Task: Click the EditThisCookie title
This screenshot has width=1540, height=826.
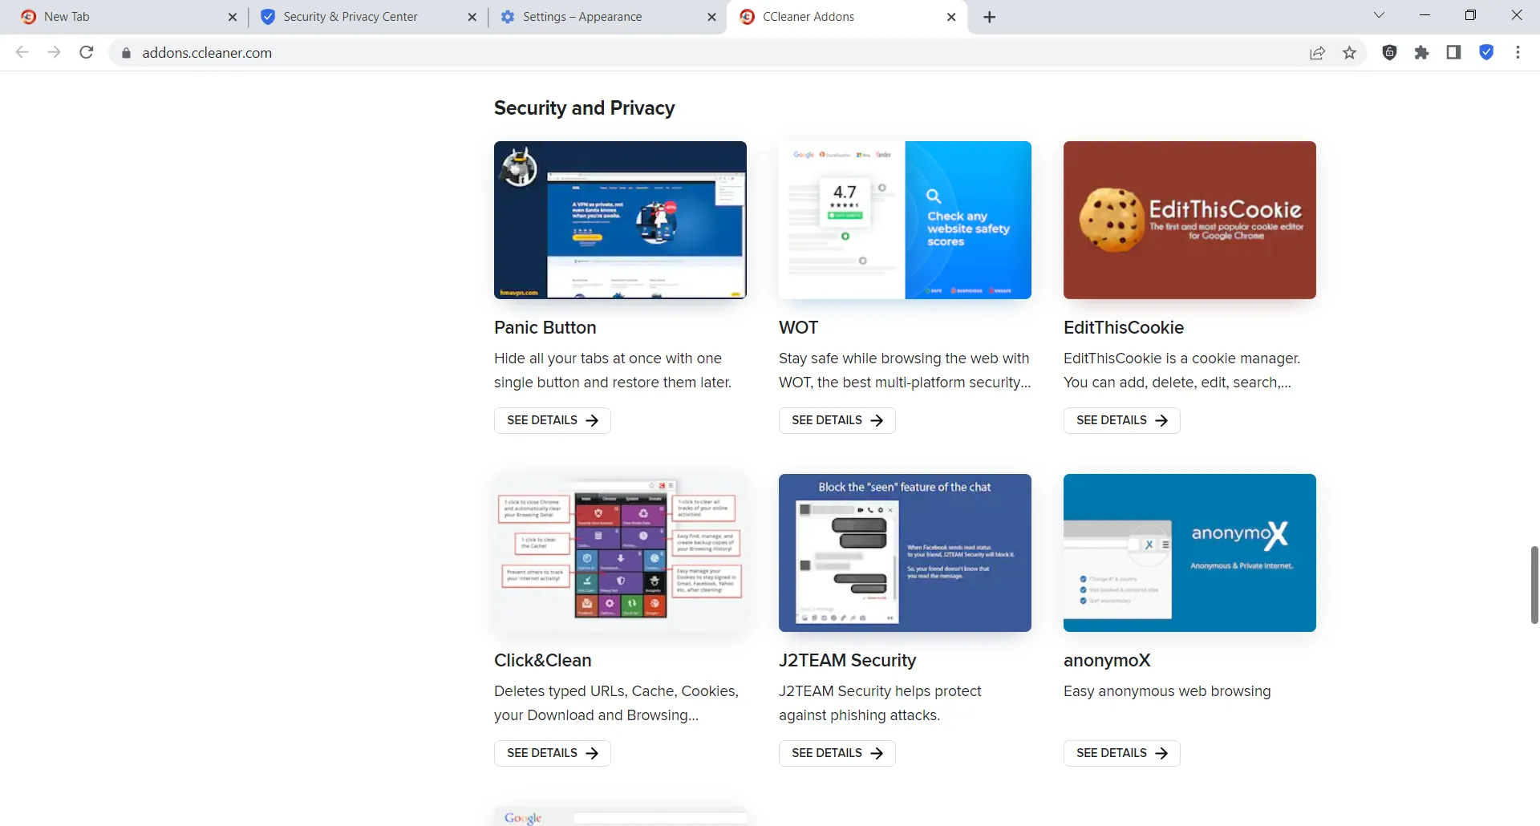Action: tap(1124, 327)
